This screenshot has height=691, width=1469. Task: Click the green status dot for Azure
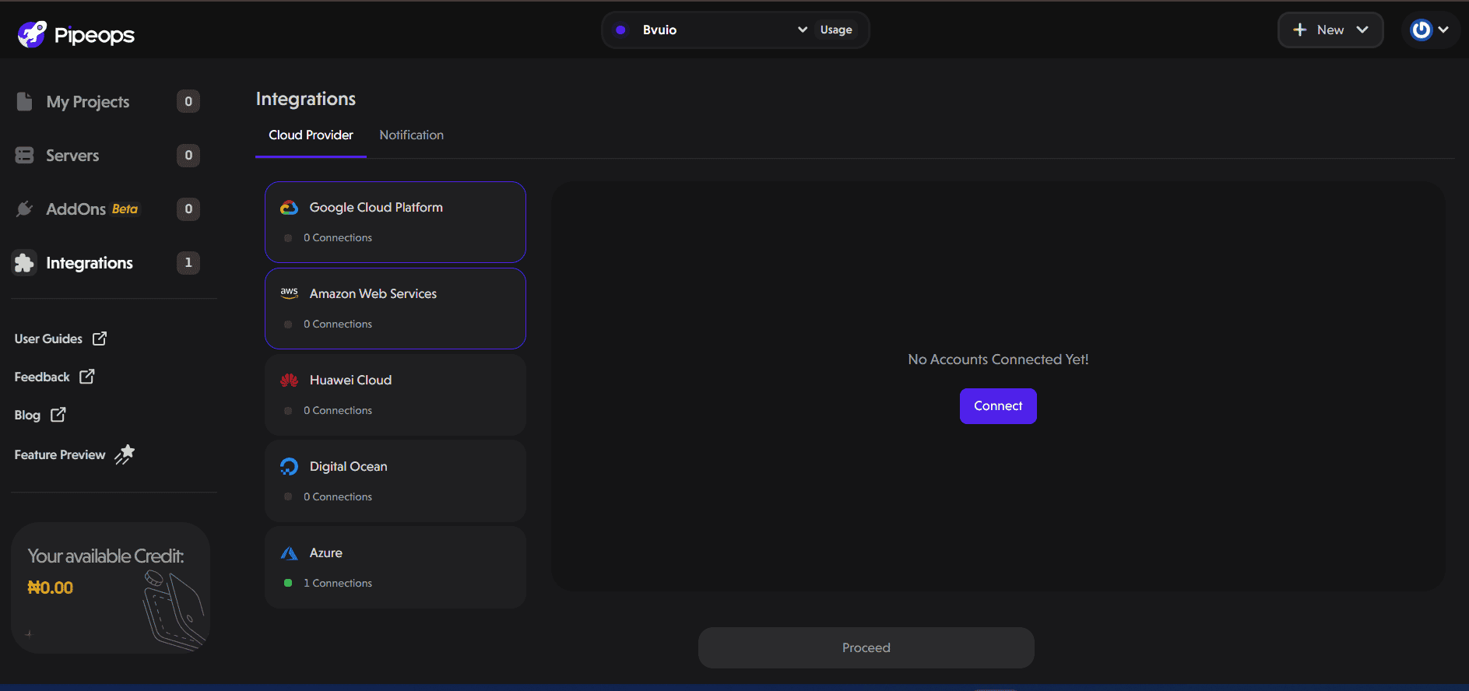click(x=288, y=583)
